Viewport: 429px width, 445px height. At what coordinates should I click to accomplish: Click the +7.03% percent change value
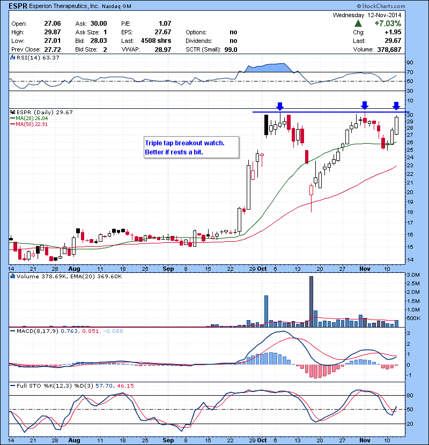coord(388,23)
